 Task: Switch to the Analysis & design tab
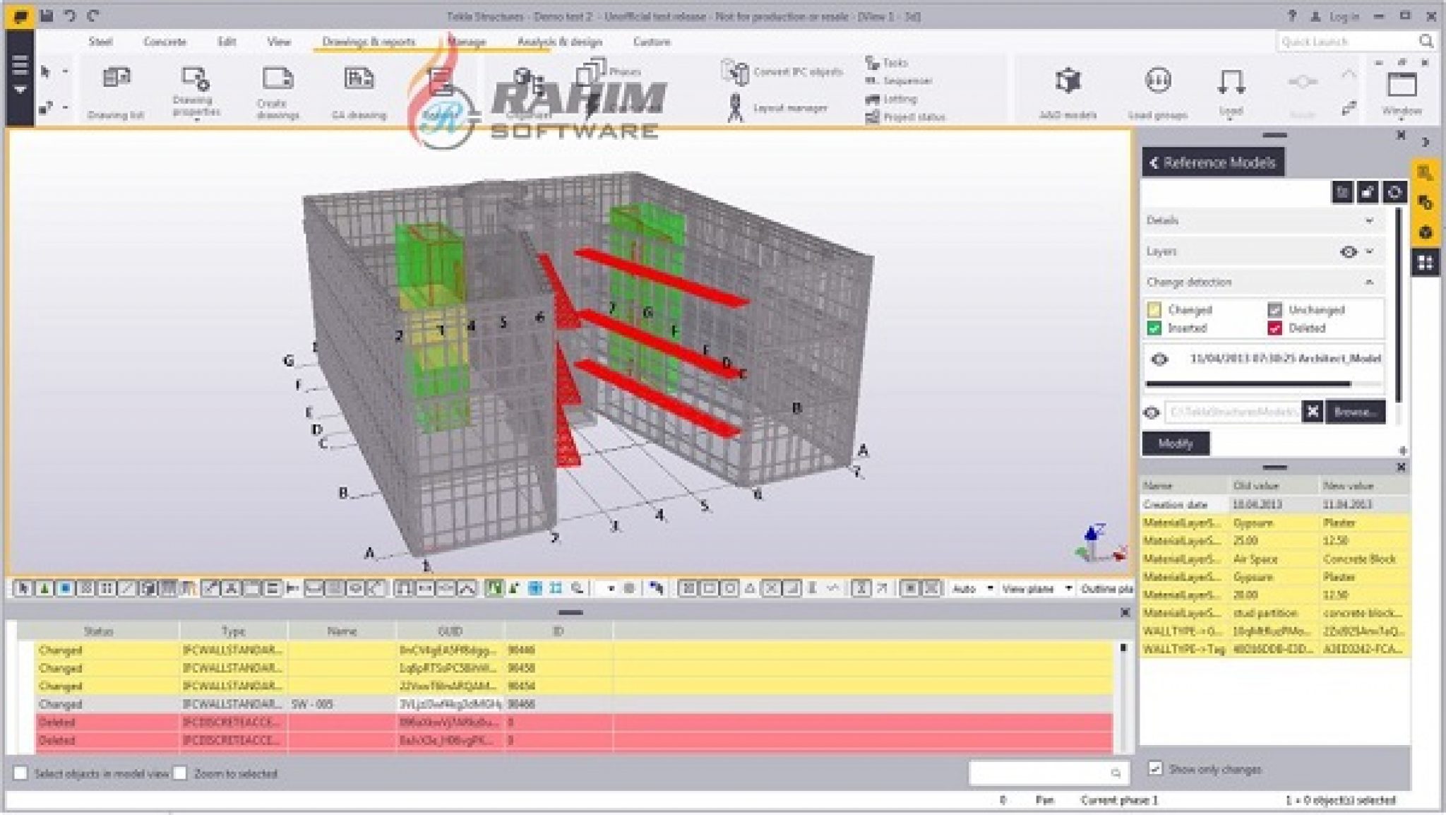coord(561,42)
